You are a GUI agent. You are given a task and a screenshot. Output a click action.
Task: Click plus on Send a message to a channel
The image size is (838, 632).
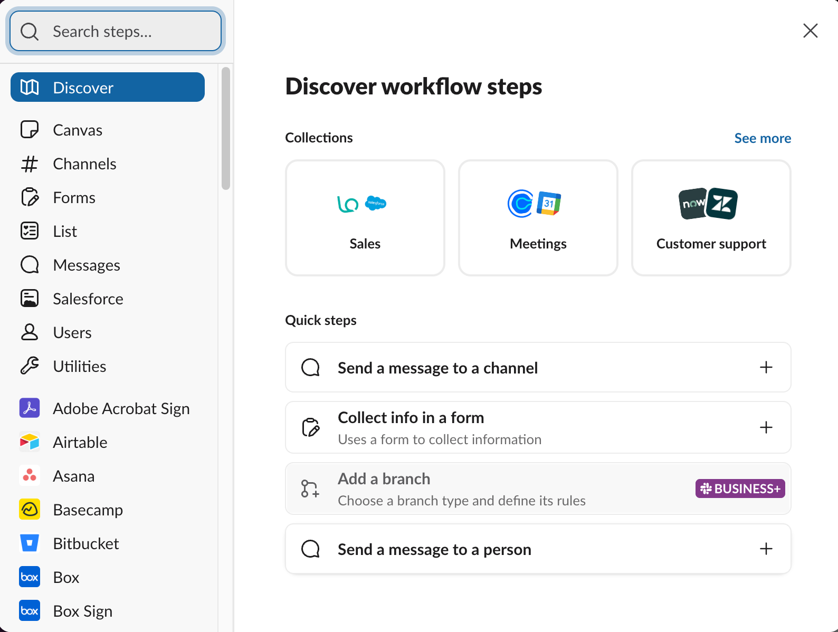tap(766, 367)
